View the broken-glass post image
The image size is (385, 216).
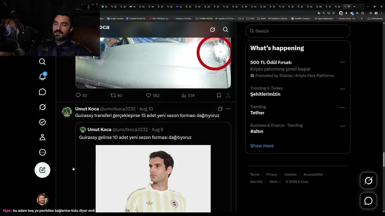(x=153, y=63)
